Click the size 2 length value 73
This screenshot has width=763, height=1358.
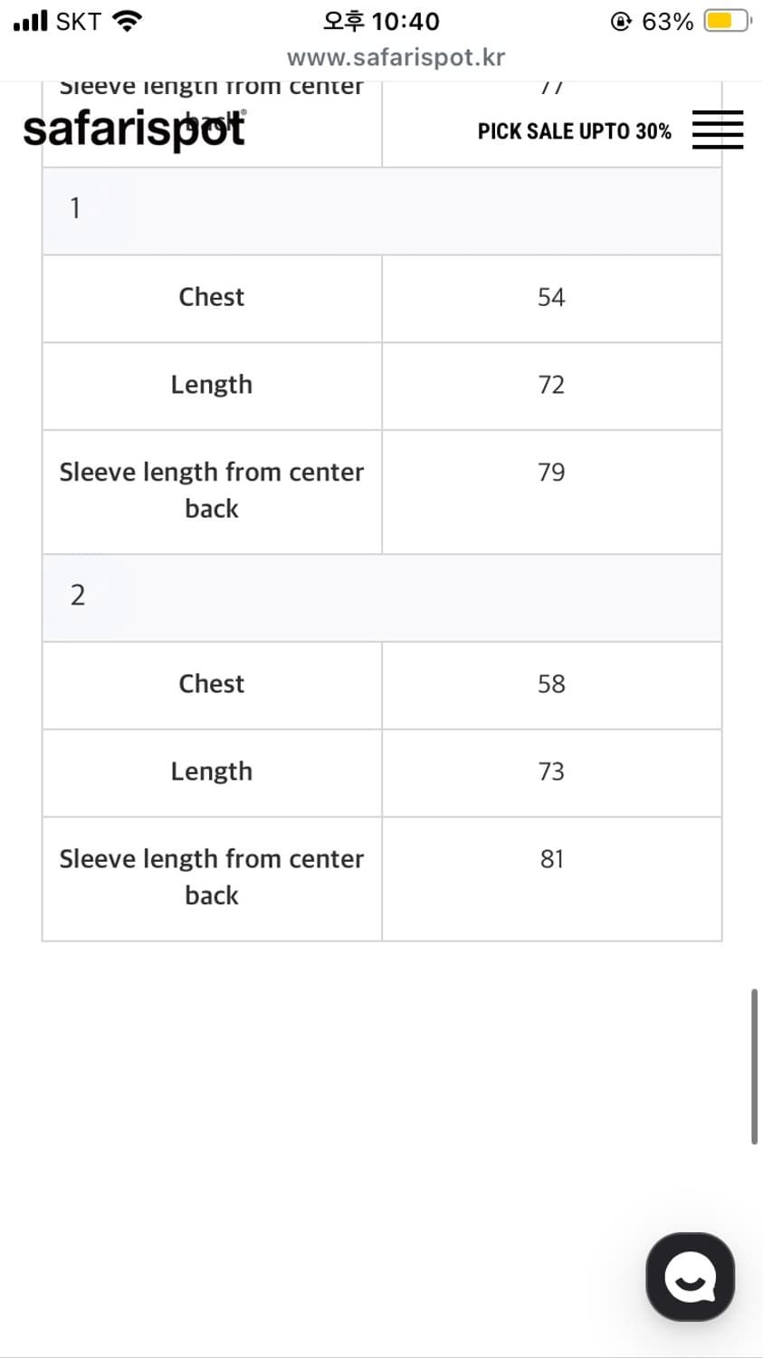point(551,772)
